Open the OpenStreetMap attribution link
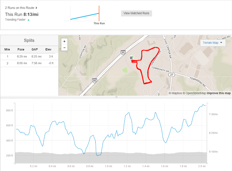The width and height of the screenshot is (232, 171). 195,93
